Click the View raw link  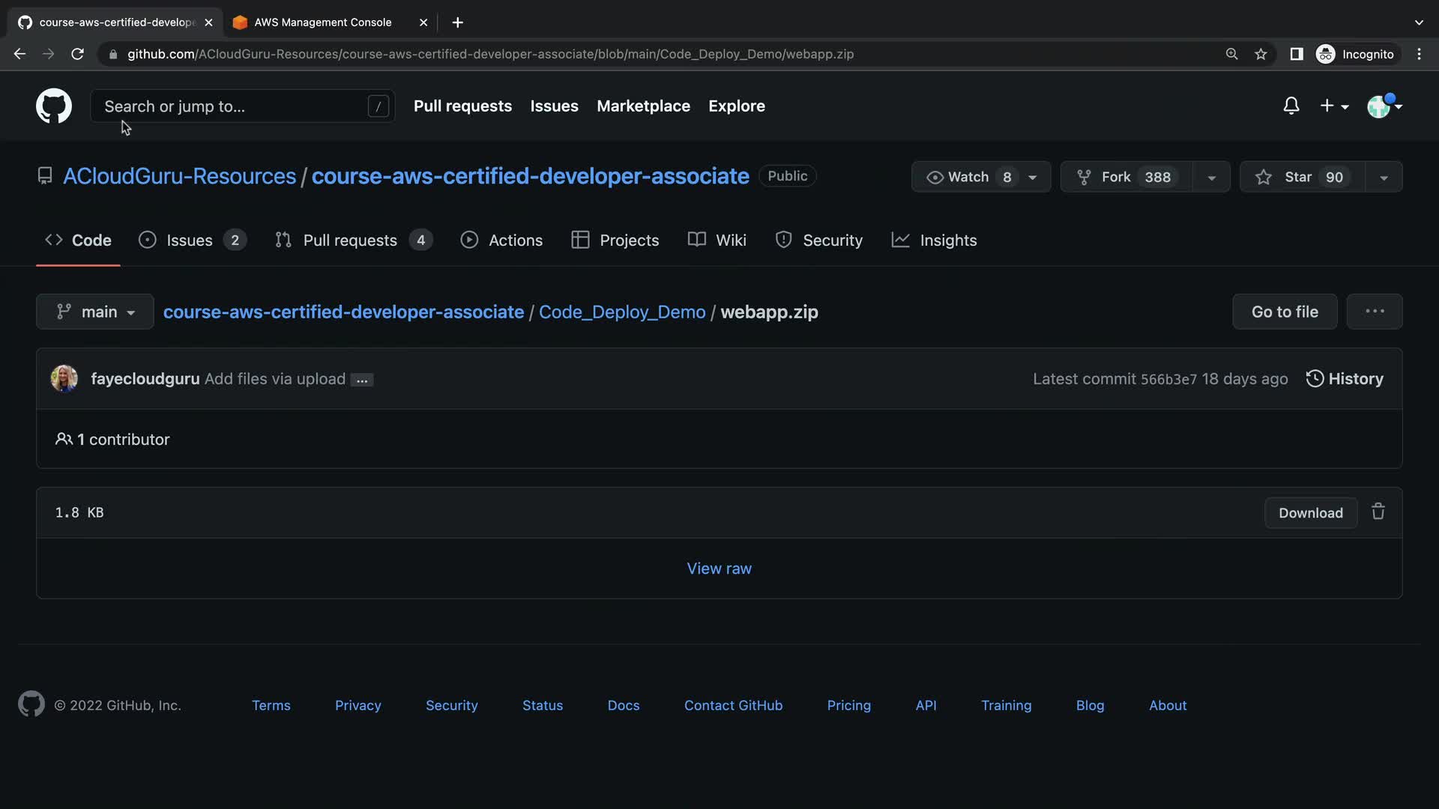coord(719,569)
